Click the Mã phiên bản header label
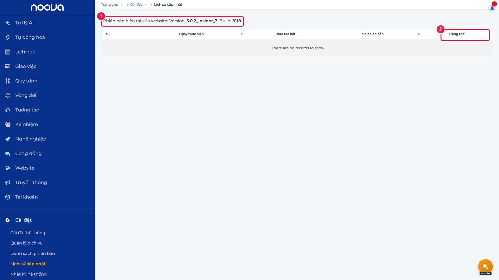The image size is (499, 280). (373, 34)
